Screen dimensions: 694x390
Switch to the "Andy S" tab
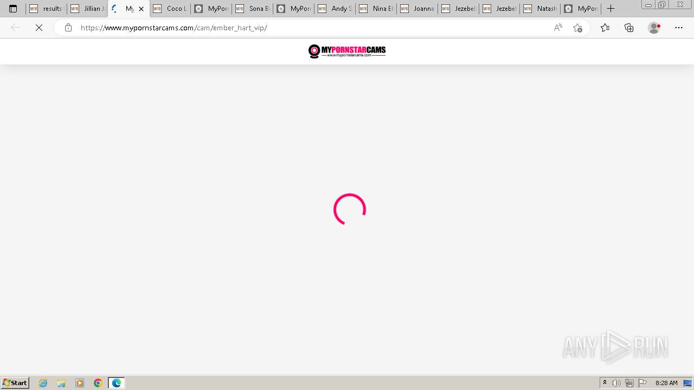tap(335, 9)
